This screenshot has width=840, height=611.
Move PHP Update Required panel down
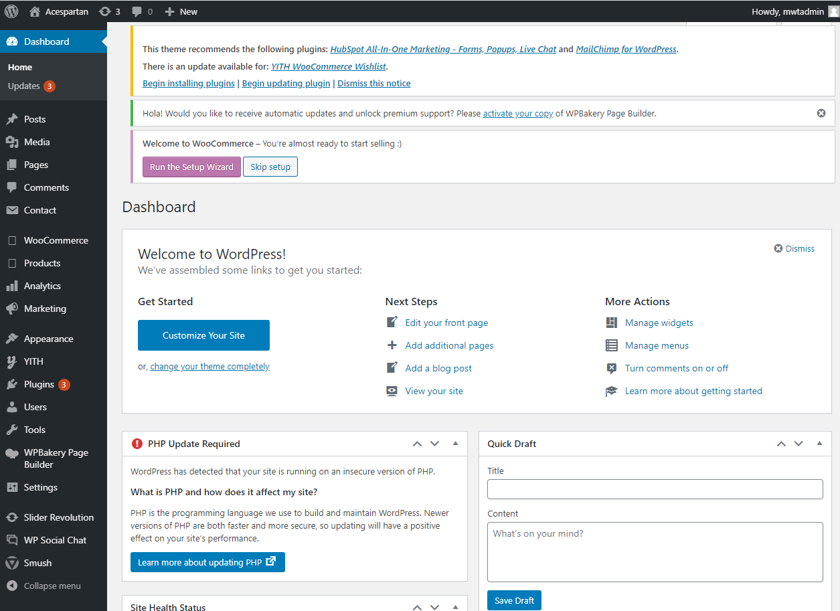coord(434,444)
